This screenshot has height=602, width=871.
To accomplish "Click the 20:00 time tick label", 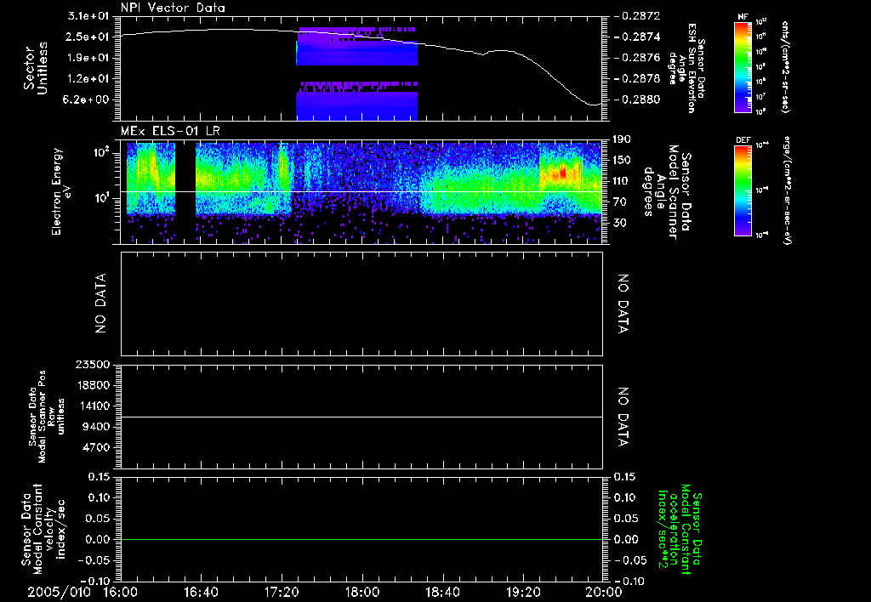I will (x=604, y=592).
